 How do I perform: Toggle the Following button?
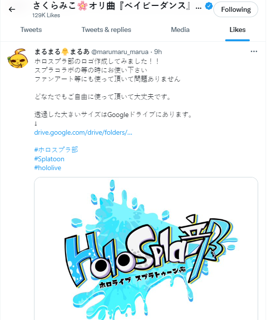click(x=235, y=9)
